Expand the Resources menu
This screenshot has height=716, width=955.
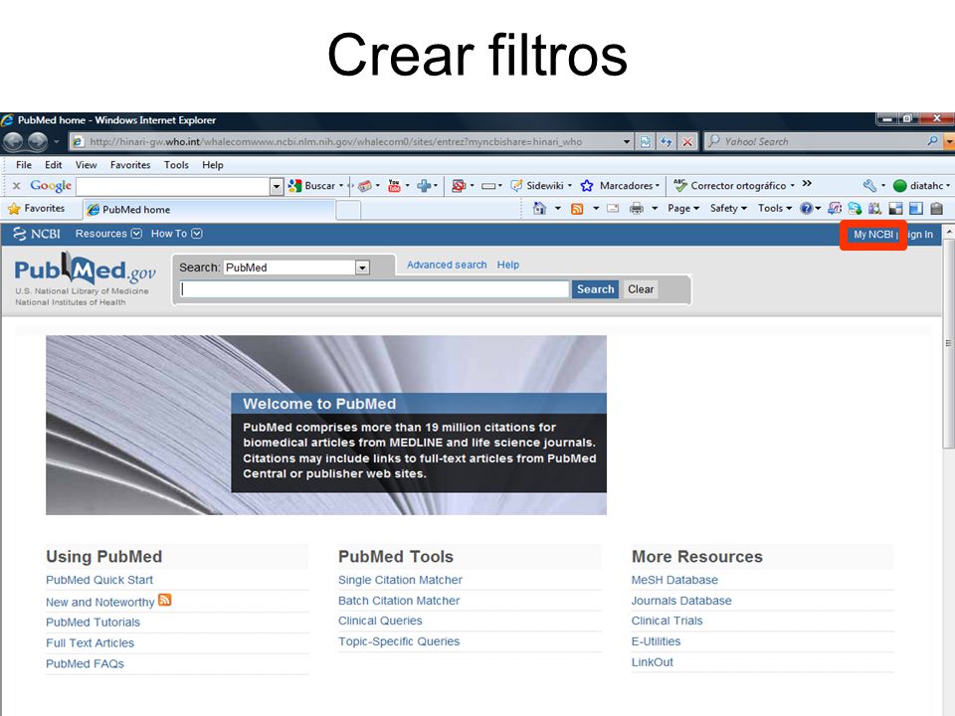(x=108, y=234)
